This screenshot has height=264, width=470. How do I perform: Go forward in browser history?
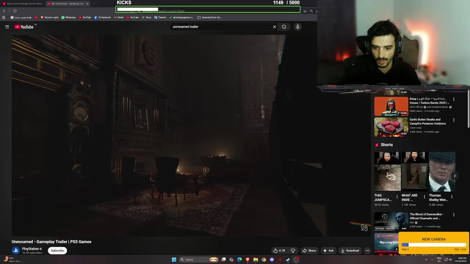[x=10, y=11]
